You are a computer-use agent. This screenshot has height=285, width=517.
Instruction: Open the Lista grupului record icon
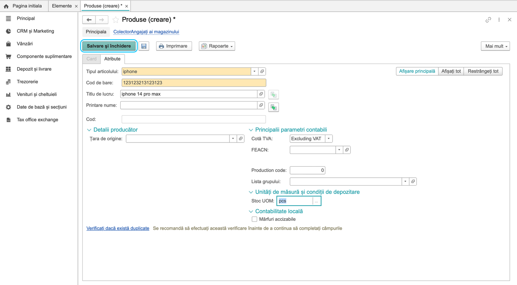(x=413, y=182)
